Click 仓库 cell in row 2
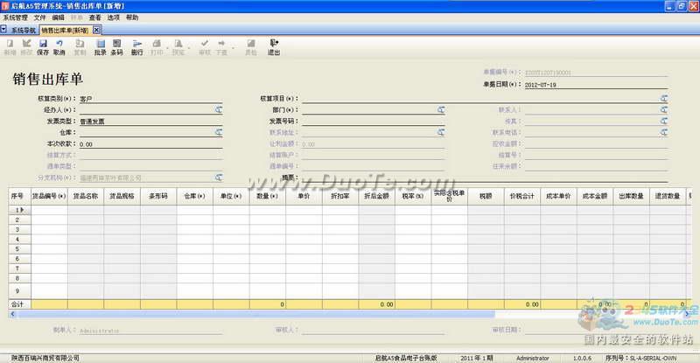Screen dimensions: 700x363 tap(194, 220)
